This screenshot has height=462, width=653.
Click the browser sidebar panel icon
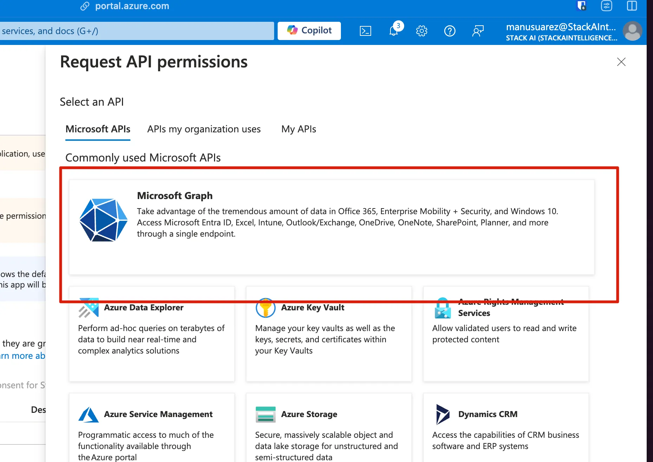[x=632, y=6]
